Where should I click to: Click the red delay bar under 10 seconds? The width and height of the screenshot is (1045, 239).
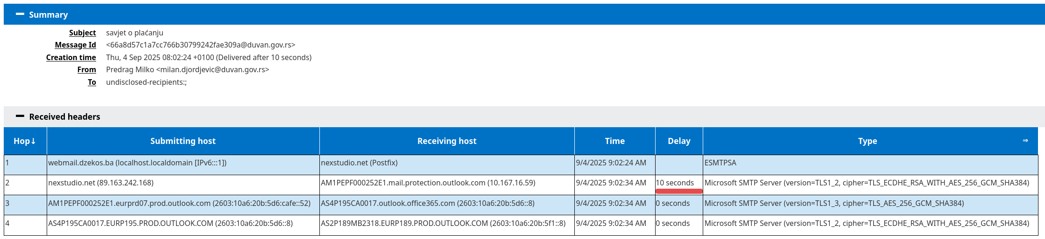click(x=679, y=191)
